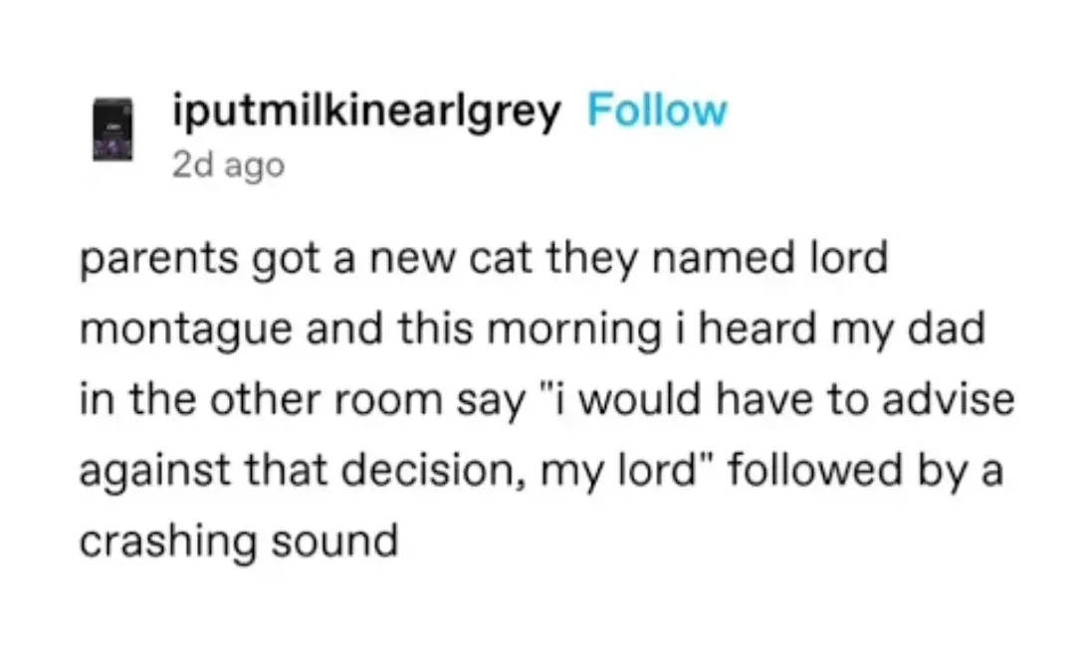Click 'named lord' ending the first line
The width and height of the screenshot is (1075, 650).
[769, 258]
